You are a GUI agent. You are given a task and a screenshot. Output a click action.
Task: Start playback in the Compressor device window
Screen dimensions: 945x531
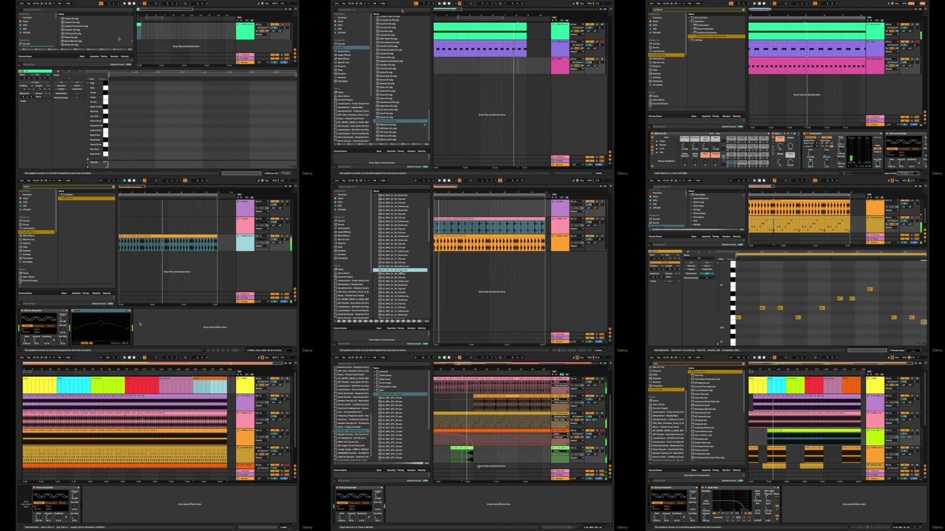[754, 3]
